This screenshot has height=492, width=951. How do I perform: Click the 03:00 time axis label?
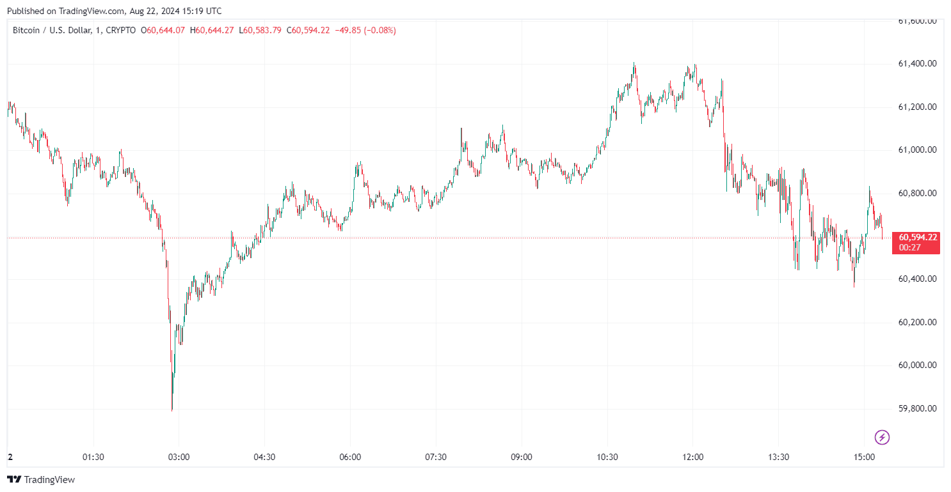[x=179, y=457]
